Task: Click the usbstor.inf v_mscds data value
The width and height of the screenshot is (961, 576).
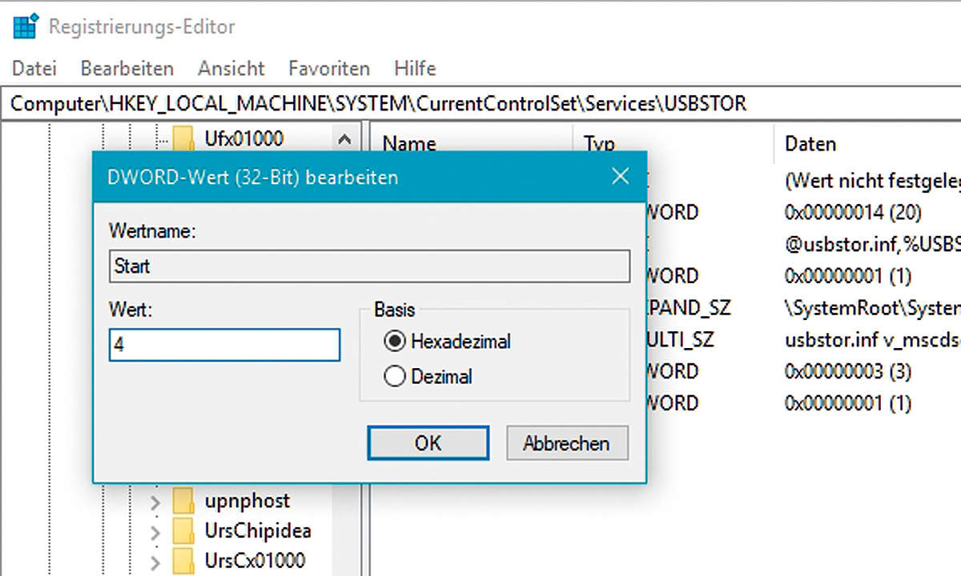Action: pyautogui.click(x=873, y=339)
